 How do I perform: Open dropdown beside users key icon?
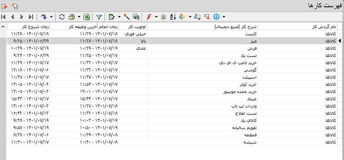(190, 17)
